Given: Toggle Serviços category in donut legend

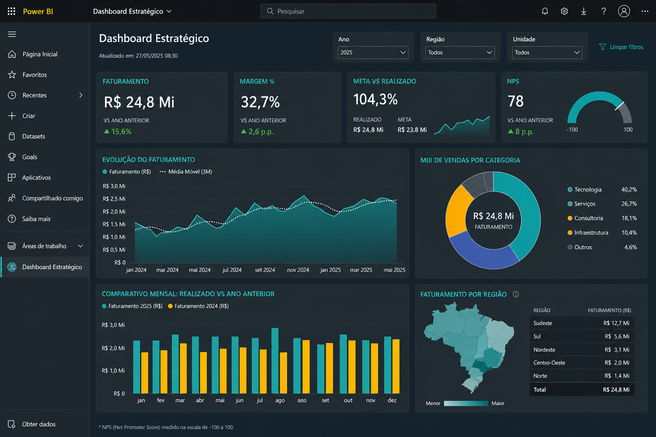Looking at the screenshot, I should [581, 204].
